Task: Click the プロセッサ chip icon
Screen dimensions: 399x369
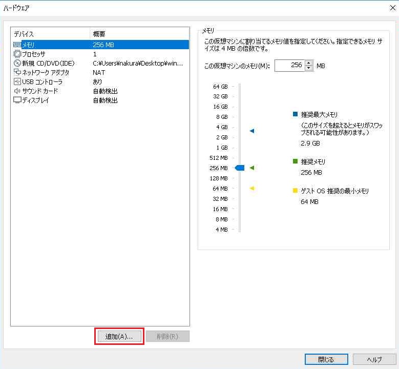Action: [x=17, y=54]
